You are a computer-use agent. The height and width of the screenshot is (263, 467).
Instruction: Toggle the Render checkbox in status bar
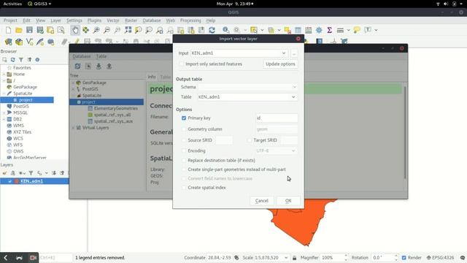point(404,258)
